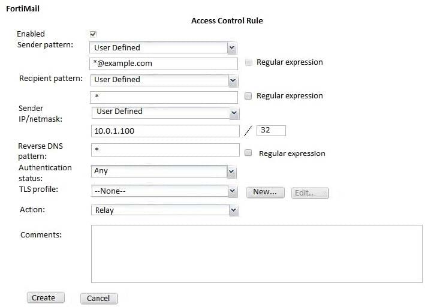Expand the Authentication status dropdown

click(x=163, y=171)
